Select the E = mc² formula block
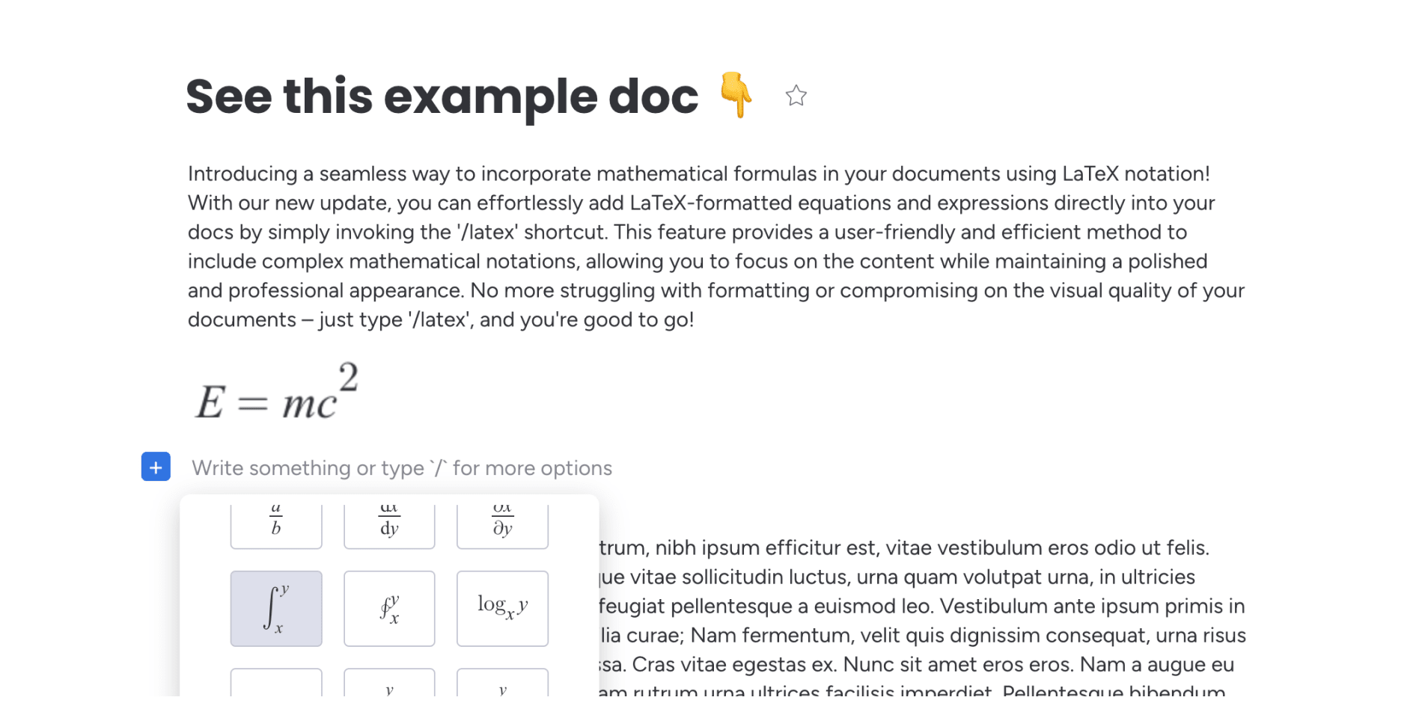The image size is (1422, 718). (277, 393)
